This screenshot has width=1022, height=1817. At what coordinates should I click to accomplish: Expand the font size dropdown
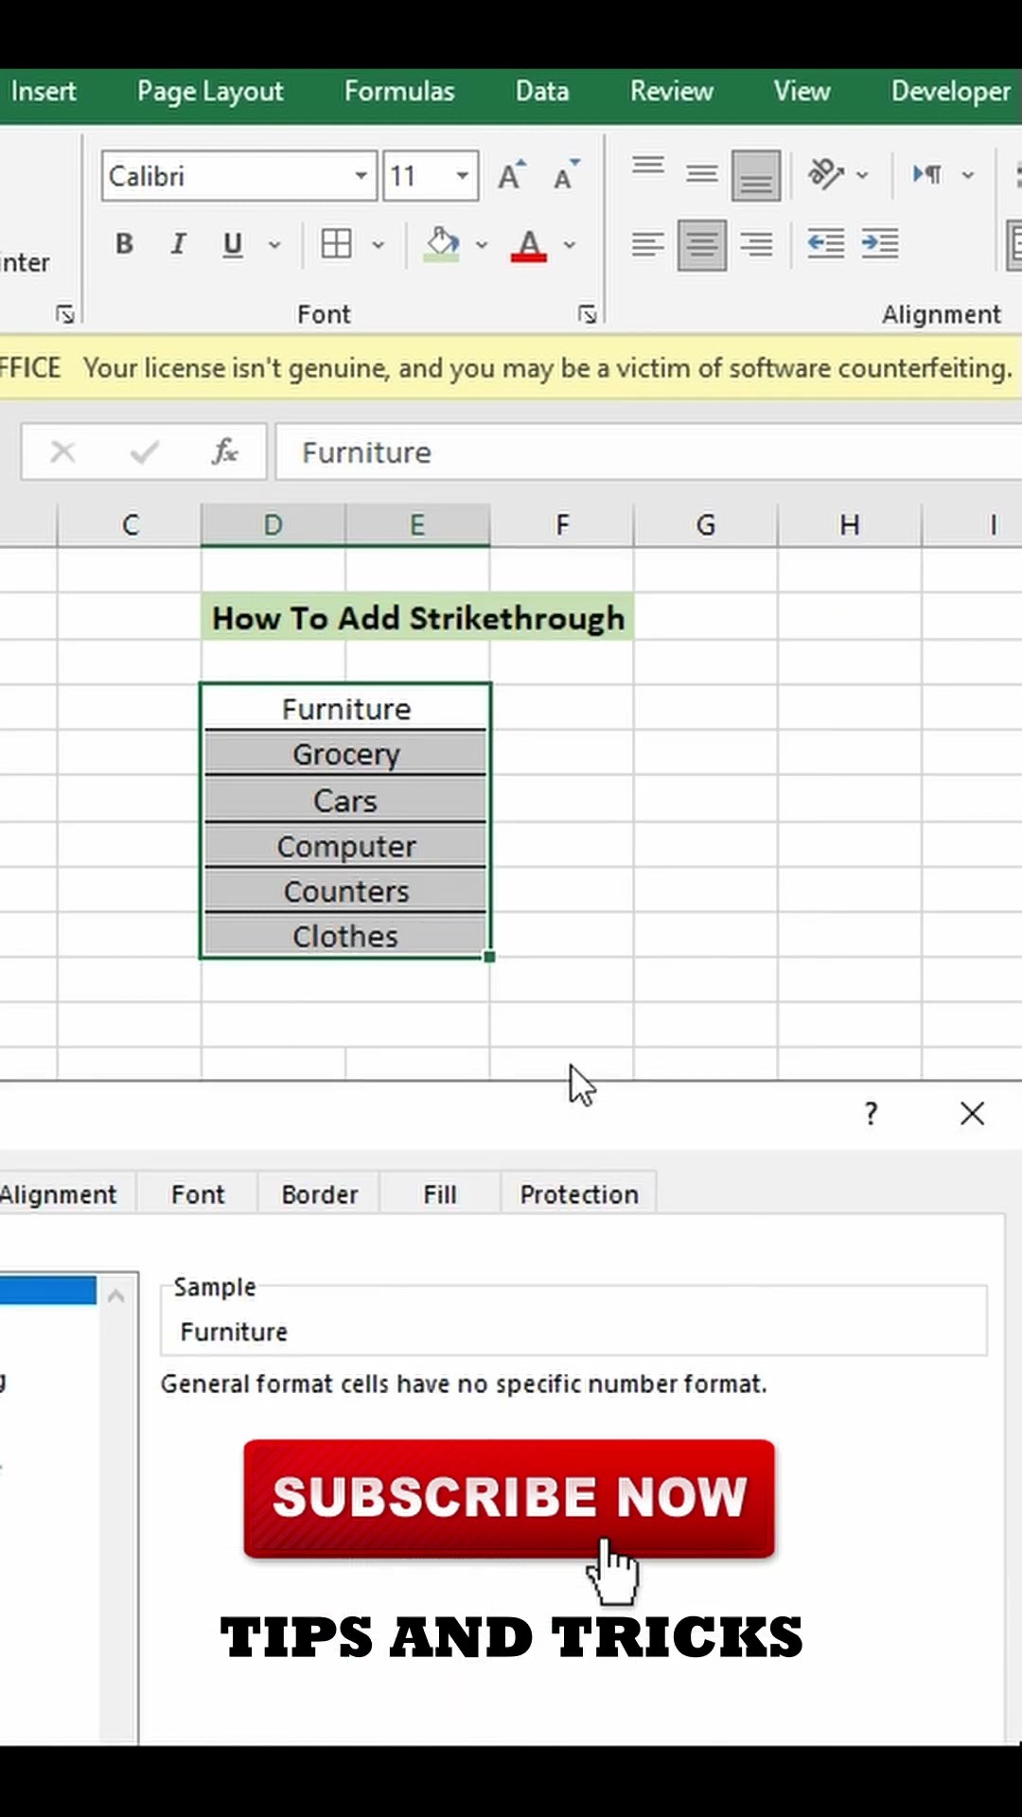(462, 176)
